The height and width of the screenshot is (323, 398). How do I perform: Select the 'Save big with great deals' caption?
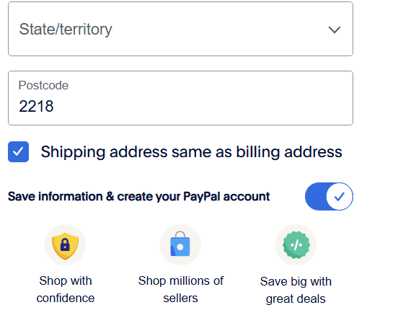296,290
